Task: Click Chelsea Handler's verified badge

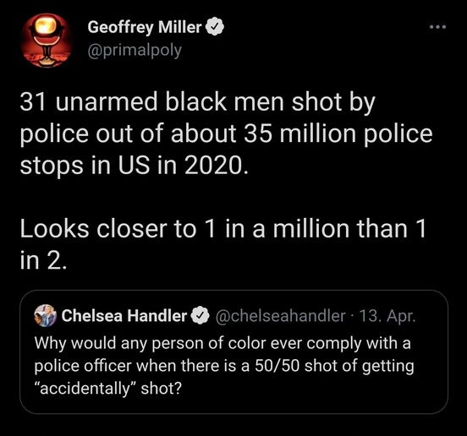Action: pyautogui.click(x=201, y=316)
